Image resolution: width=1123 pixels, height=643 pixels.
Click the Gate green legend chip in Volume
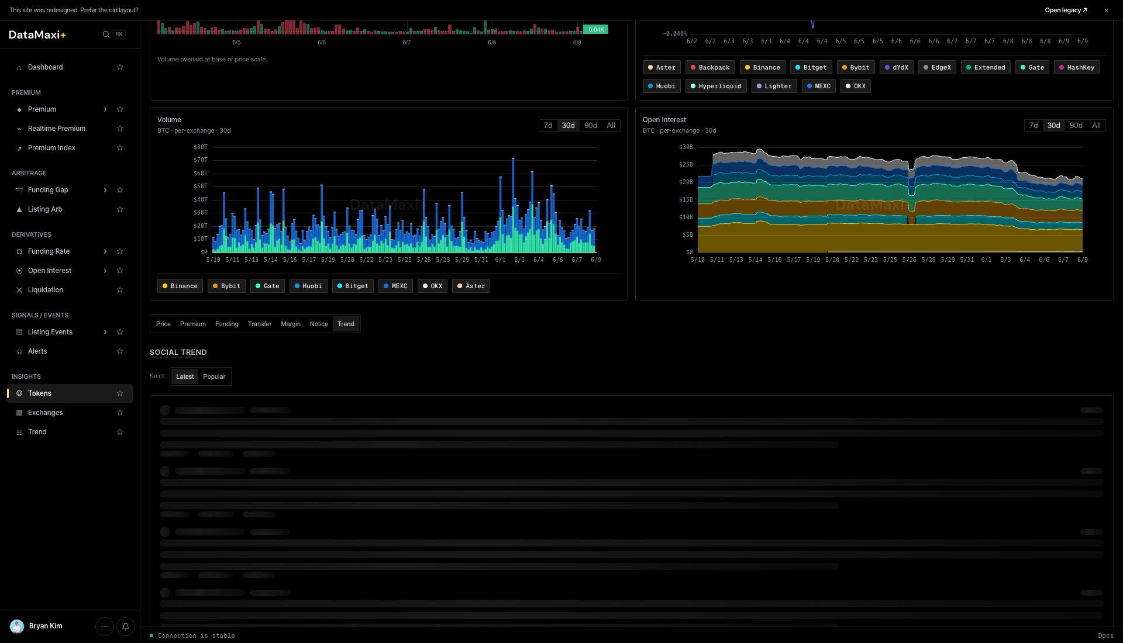[267, 286]
